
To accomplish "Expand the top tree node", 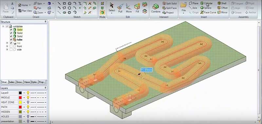I will pyautogui.click(x=7, y=43).
